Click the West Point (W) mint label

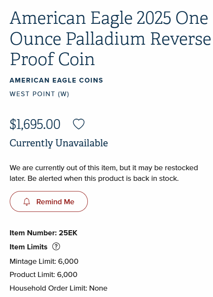tap(39, 94)
